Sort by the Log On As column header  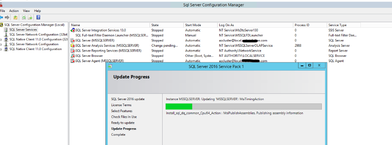tap(255, 25)
